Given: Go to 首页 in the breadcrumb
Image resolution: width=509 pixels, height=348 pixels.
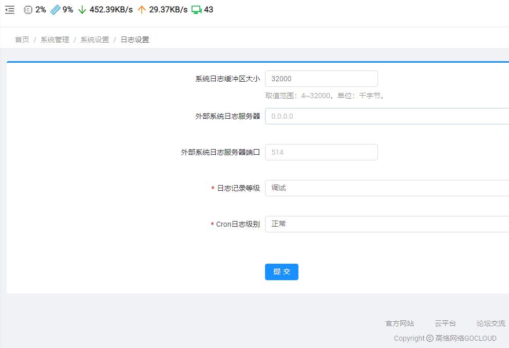Looking at the screenshot, I should click(22, 40).
